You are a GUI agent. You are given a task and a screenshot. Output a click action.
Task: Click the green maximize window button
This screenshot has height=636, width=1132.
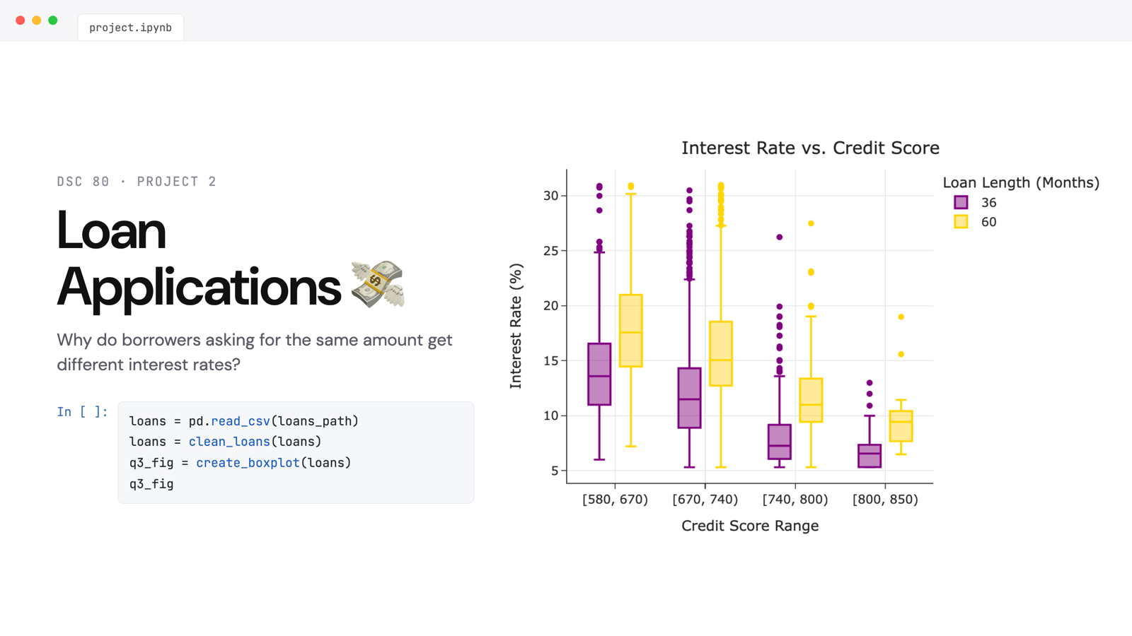pyautogui.click(x=53, y=20)
